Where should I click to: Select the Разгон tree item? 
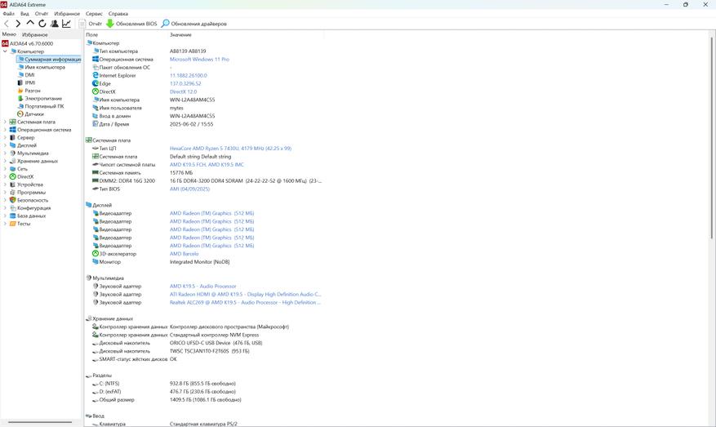(29, 91)
